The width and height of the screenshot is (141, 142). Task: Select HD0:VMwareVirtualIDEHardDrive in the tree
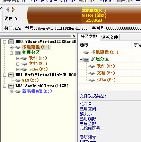[x=45, y=41]
